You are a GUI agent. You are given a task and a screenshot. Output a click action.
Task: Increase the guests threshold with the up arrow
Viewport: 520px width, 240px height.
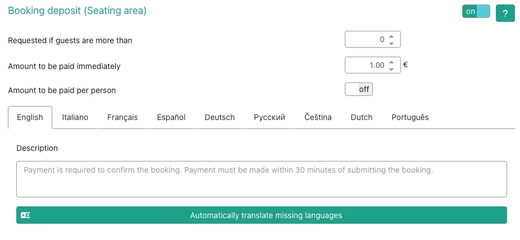coord(391,36)
